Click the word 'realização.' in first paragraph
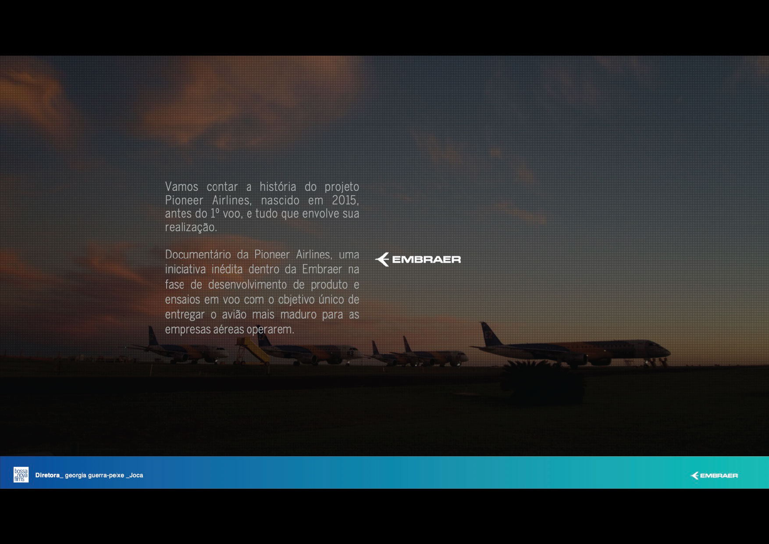The width and height of the screenshot is (769, 544). (x=191, y=227)
